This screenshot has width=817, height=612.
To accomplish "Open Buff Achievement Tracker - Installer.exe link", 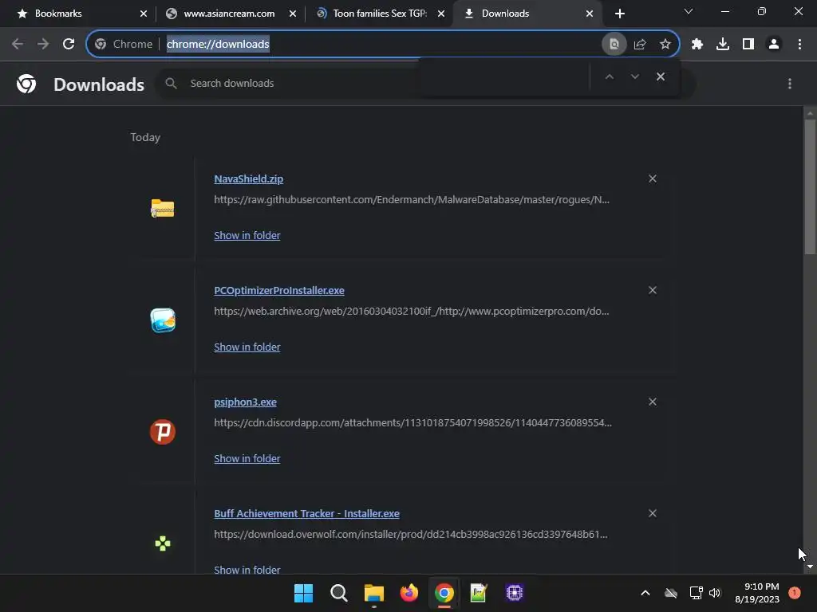I will pyautogui.click(x=307, y=514).
